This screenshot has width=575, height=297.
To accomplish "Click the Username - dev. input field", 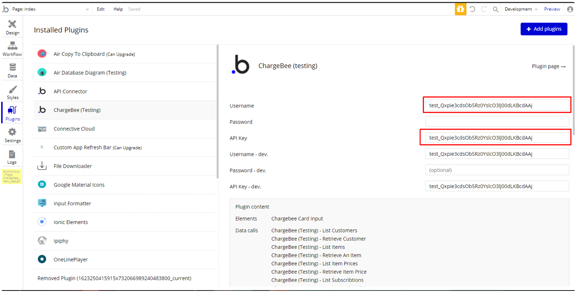I will point(497,154).
